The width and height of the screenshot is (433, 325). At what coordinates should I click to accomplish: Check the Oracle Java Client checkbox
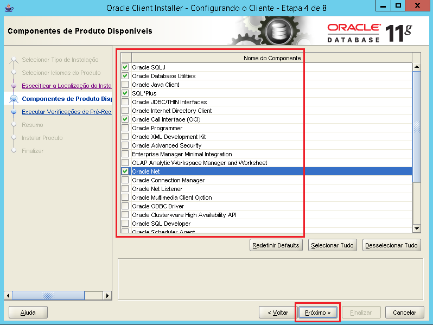coord(125,85)
